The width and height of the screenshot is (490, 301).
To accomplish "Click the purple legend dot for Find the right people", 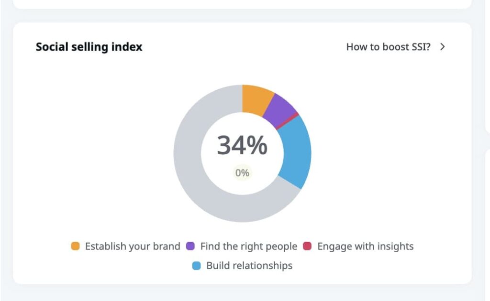I will pyautogui.click(x=190, y=246).
